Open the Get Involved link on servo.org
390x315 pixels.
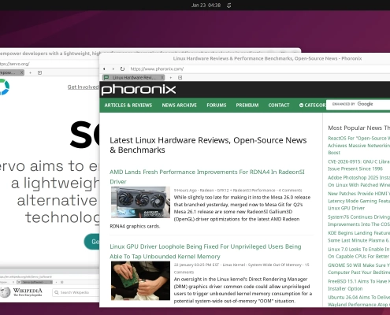tap(83, 87)
